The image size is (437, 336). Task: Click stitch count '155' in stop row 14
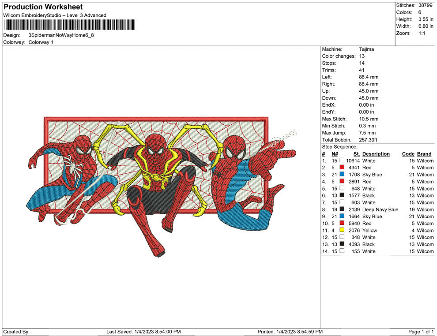pos(356,251)
